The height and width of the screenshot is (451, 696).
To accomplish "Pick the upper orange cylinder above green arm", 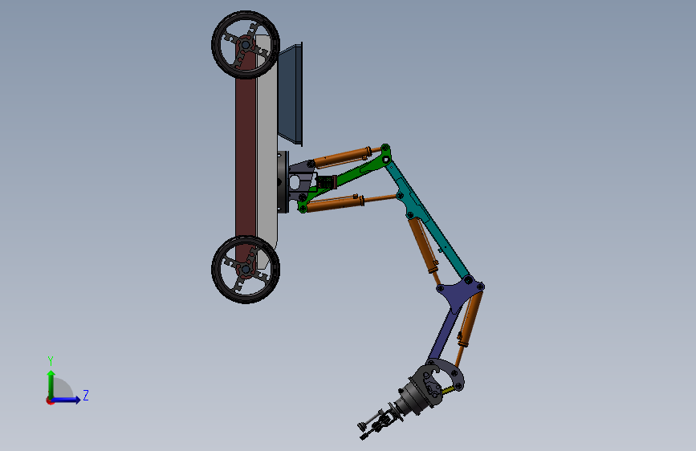I will pyautogui.click(x=342, y=156).
